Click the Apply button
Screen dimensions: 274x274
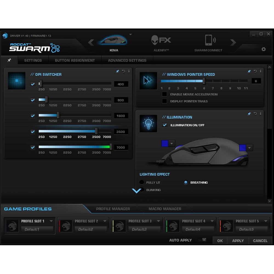pyautogui.click(x=238, y=241)
